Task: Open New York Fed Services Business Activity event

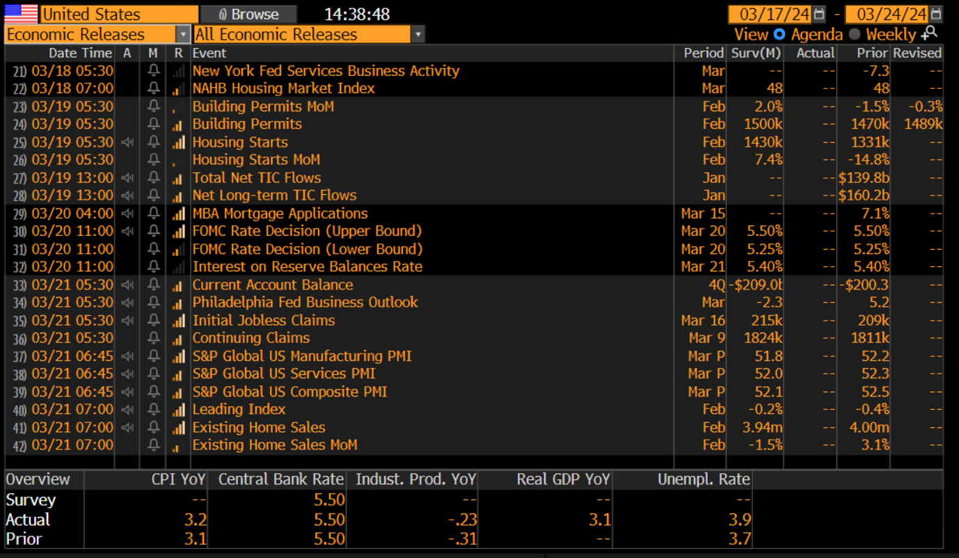Action: (x=326, y=71)
